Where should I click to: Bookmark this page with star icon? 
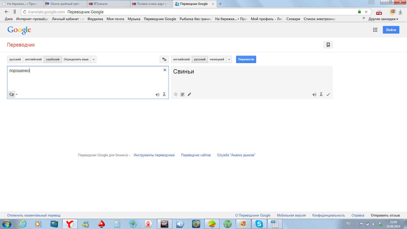[366, 12]
